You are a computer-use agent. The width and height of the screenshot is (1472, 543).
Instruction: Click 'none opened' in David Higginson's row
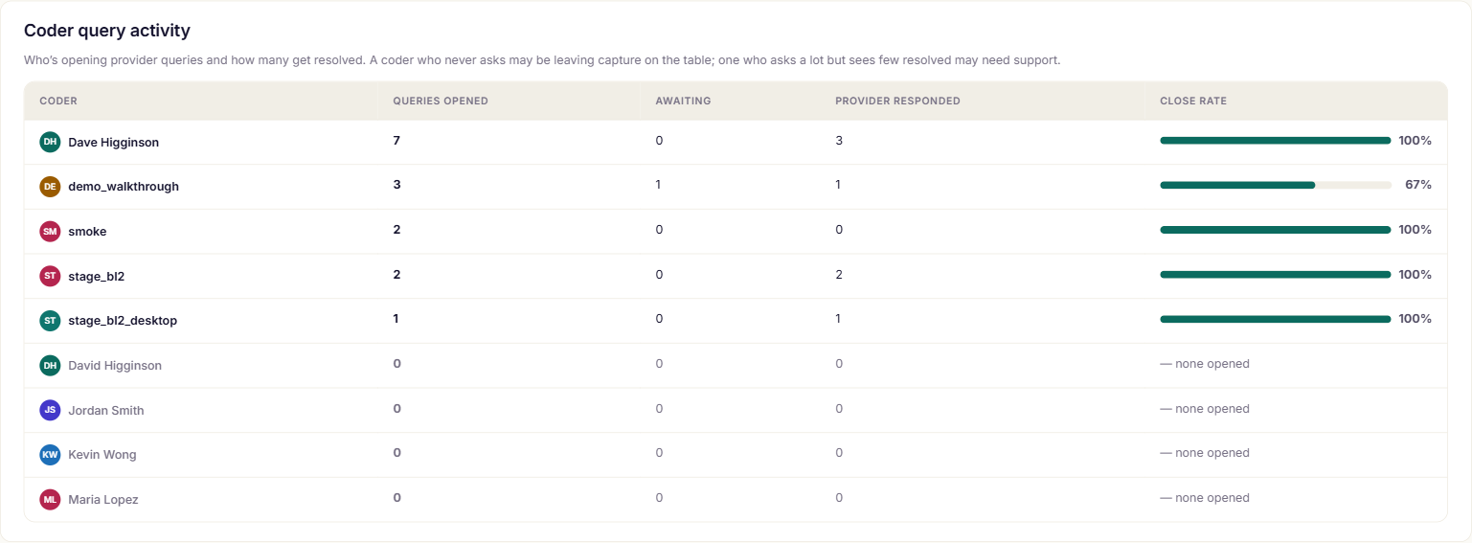tap(1205, 364)
